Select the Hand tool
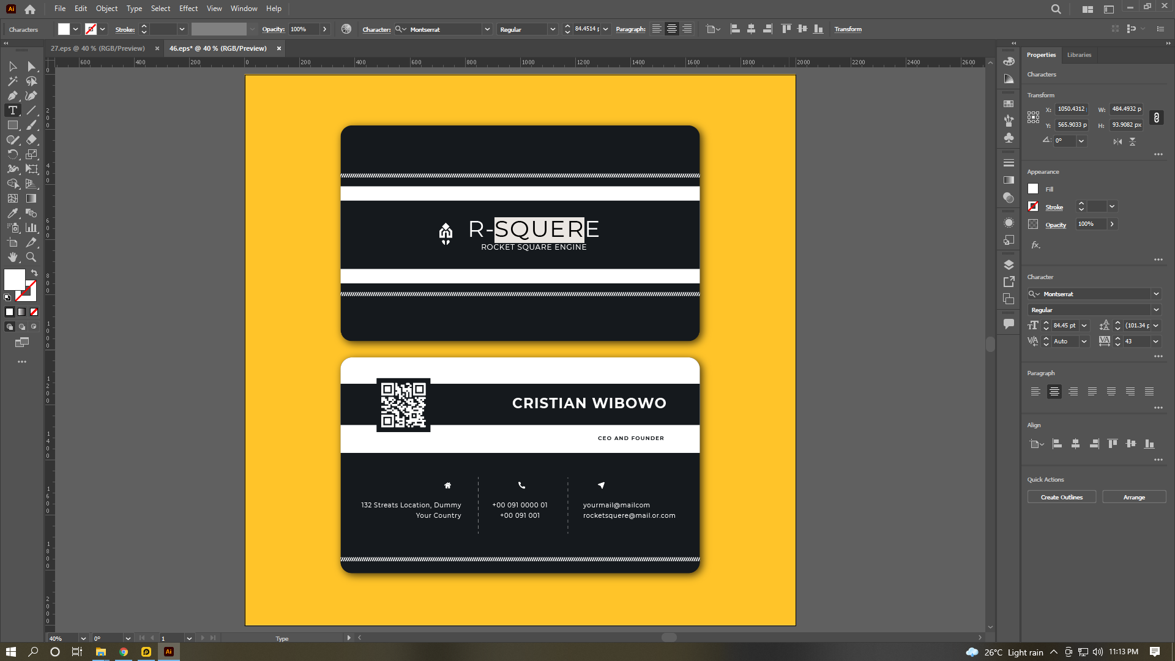 pos(12,257)
